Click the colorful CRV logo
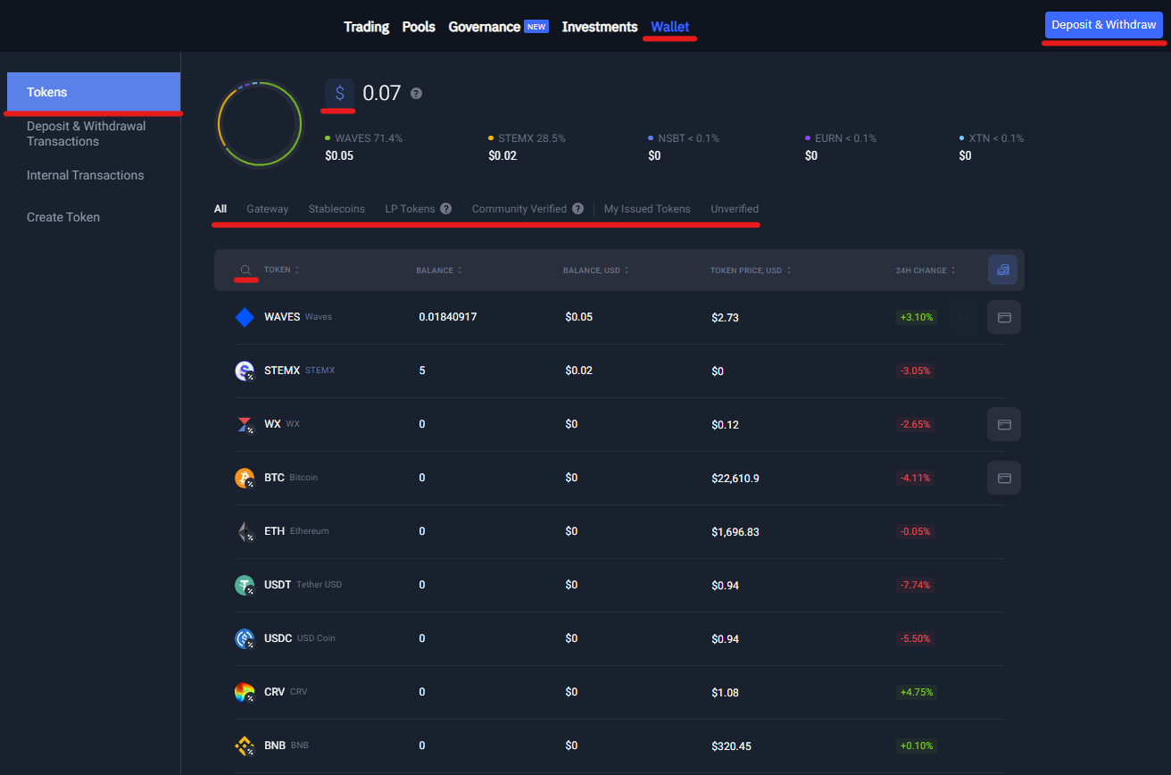Image resolution: width=1171 pixels, height=775 pixels. pyautogui.click(x=245, y=692)
